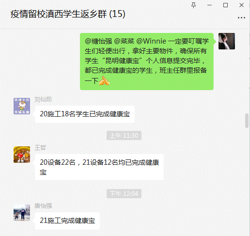This screenshot has width=250, height=236.
Task: Close the chat window
Action: (x=241, y=5)
